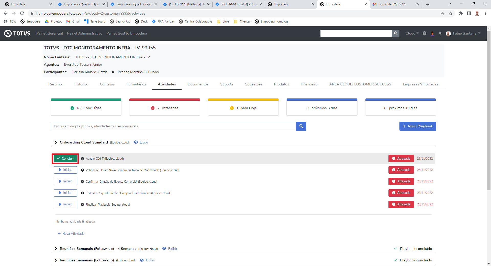This screenshot has height=266, width=491.
Task: Toggle the browser side panel icon
Action: click(469, 13)
